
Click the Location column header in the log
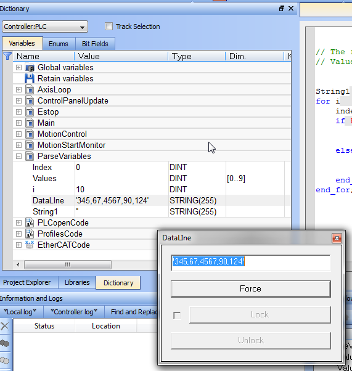[106, 326]
